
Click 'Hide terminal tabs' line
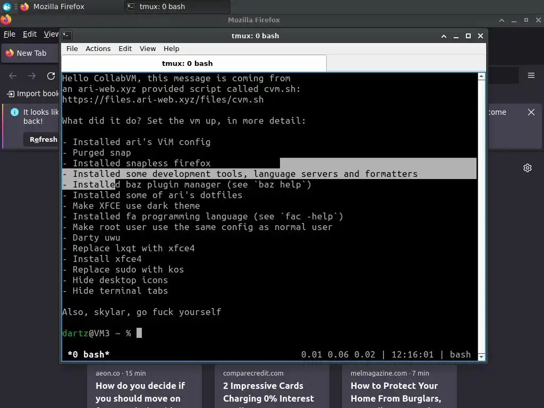pos(115,291)
